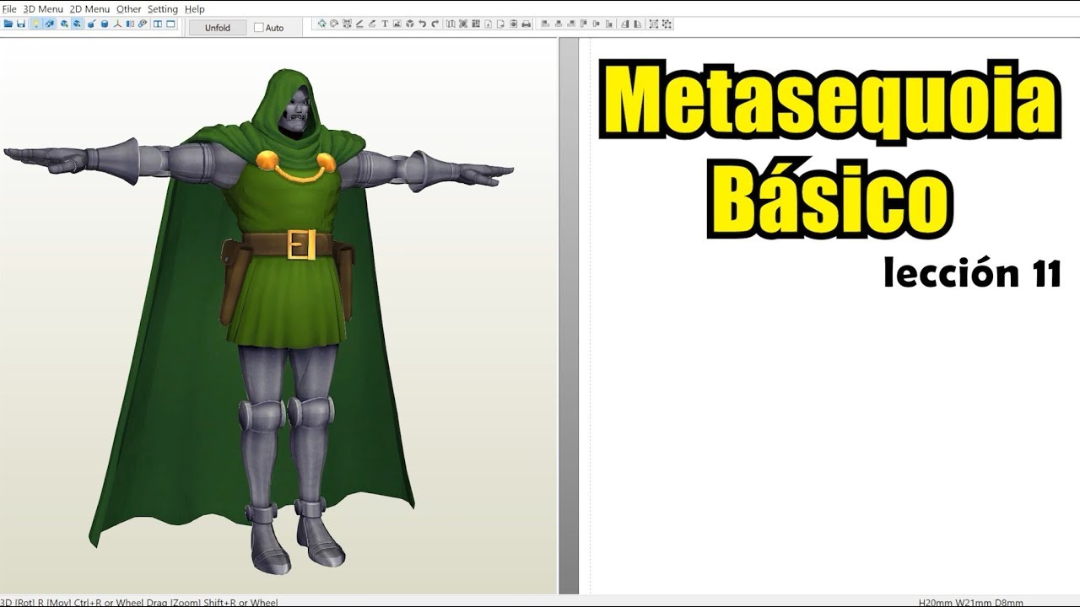The image size is (1080, 607).
Task: Switch to split 3D/2D window layout icon
Action: (158, 24)
